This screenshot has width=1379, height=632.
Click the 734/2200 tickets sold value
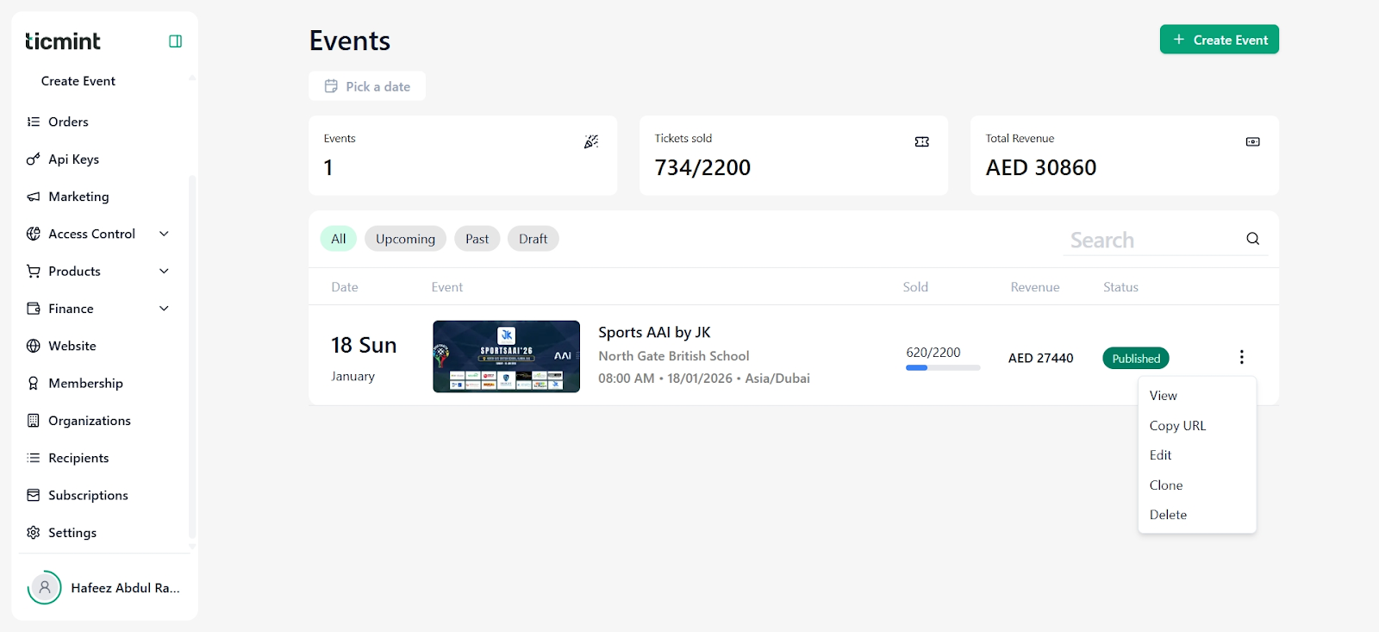click(702, 168)
